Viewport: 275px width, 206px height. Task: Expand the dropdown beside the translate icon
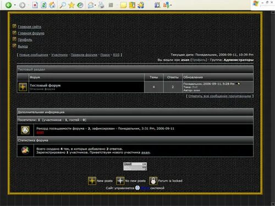click(170, 5)
